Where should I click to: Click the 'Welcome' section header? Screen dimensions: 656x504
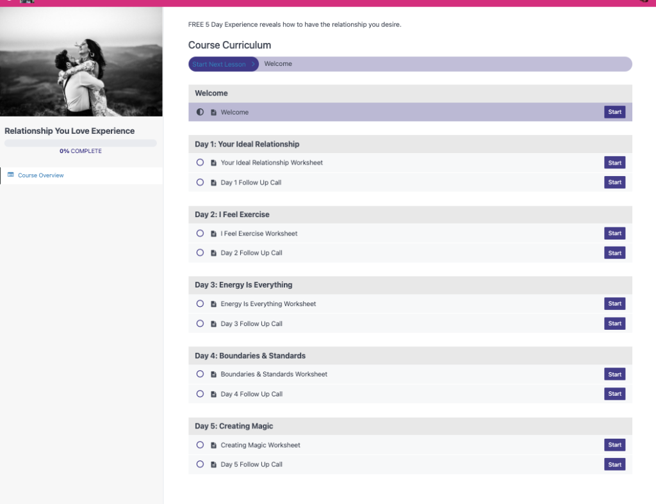(x=410, y=93)
